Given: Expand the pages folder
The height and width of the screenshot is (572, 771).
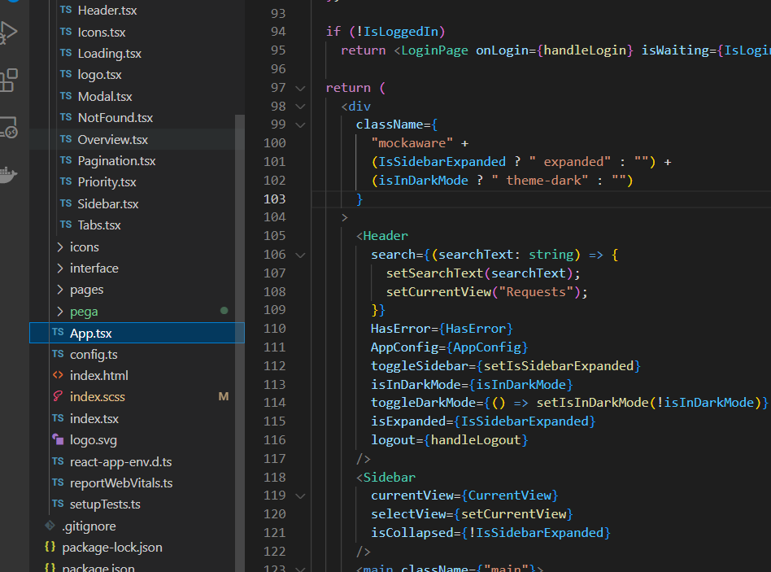Looking at the screenshot, I should click(x=60, y=290).
